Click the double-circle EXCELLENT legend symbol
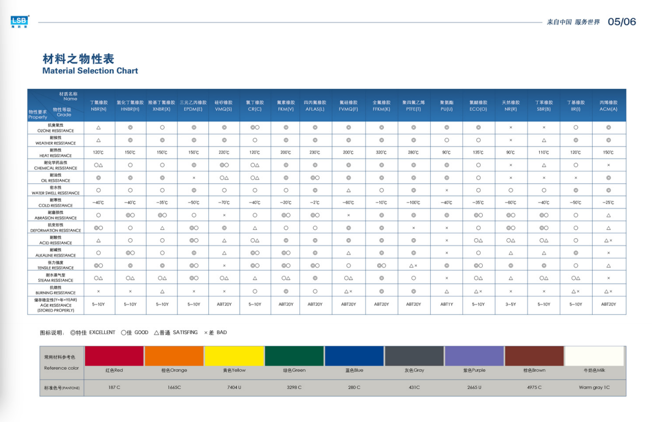The width and height of the screenshot is (652, 422). (x=73, y=333)
